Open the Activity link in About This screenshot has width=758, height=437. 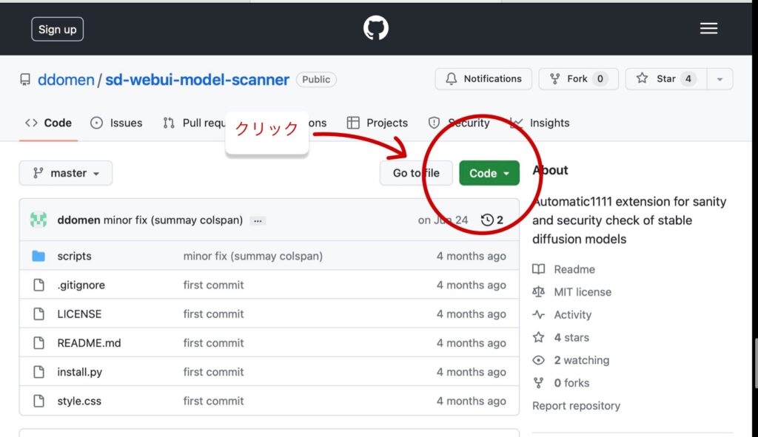click(572, 315)
